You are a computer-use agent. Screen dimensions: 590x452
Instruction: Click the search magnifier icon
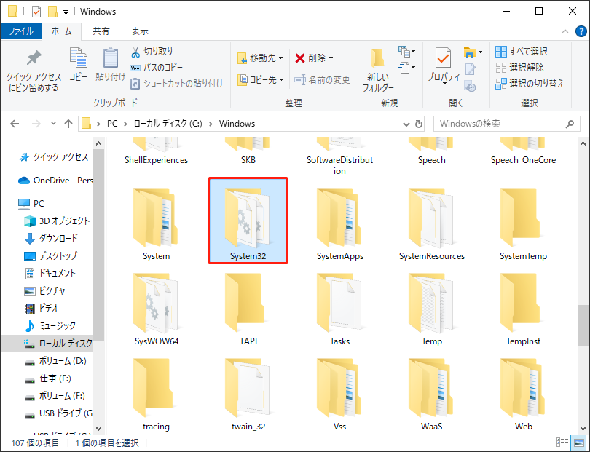point(570,124)
